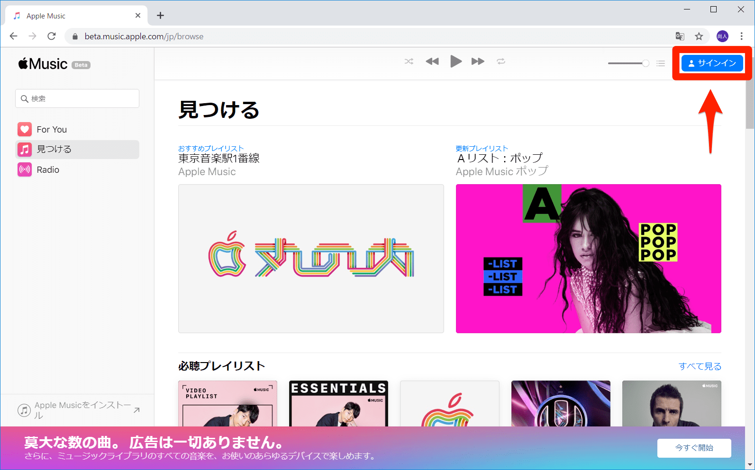Open the purple ULTRA-style playlist thumbnail
755x470 pixels.
[561, 403]
